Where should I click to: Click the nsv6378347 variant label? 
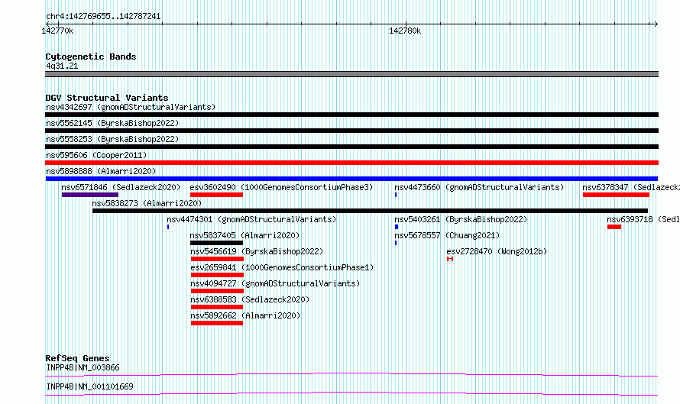pos(631,187)
